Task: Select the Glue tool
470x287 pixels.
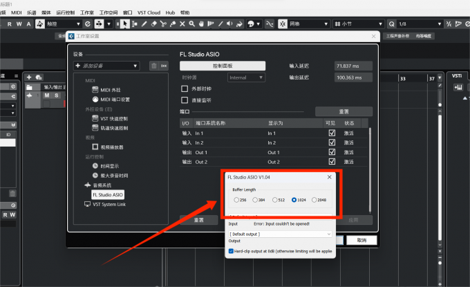Action: click(173, 24)
